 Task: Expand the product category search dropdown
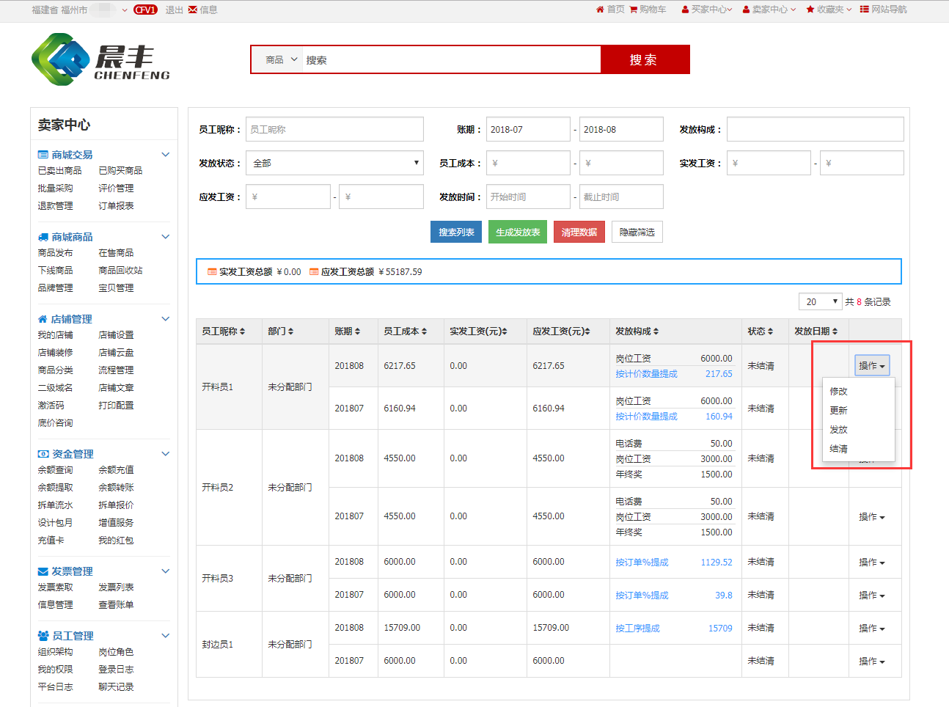pos(282,59)
